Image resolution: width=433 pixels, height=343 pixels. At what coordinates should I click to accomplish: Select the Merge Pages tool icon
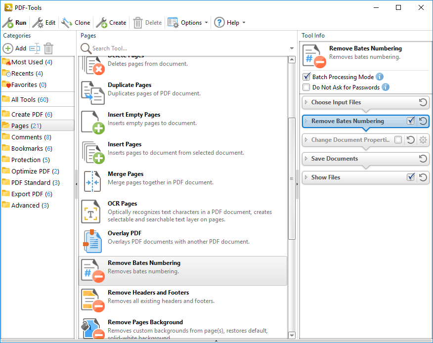click(92, 181)
